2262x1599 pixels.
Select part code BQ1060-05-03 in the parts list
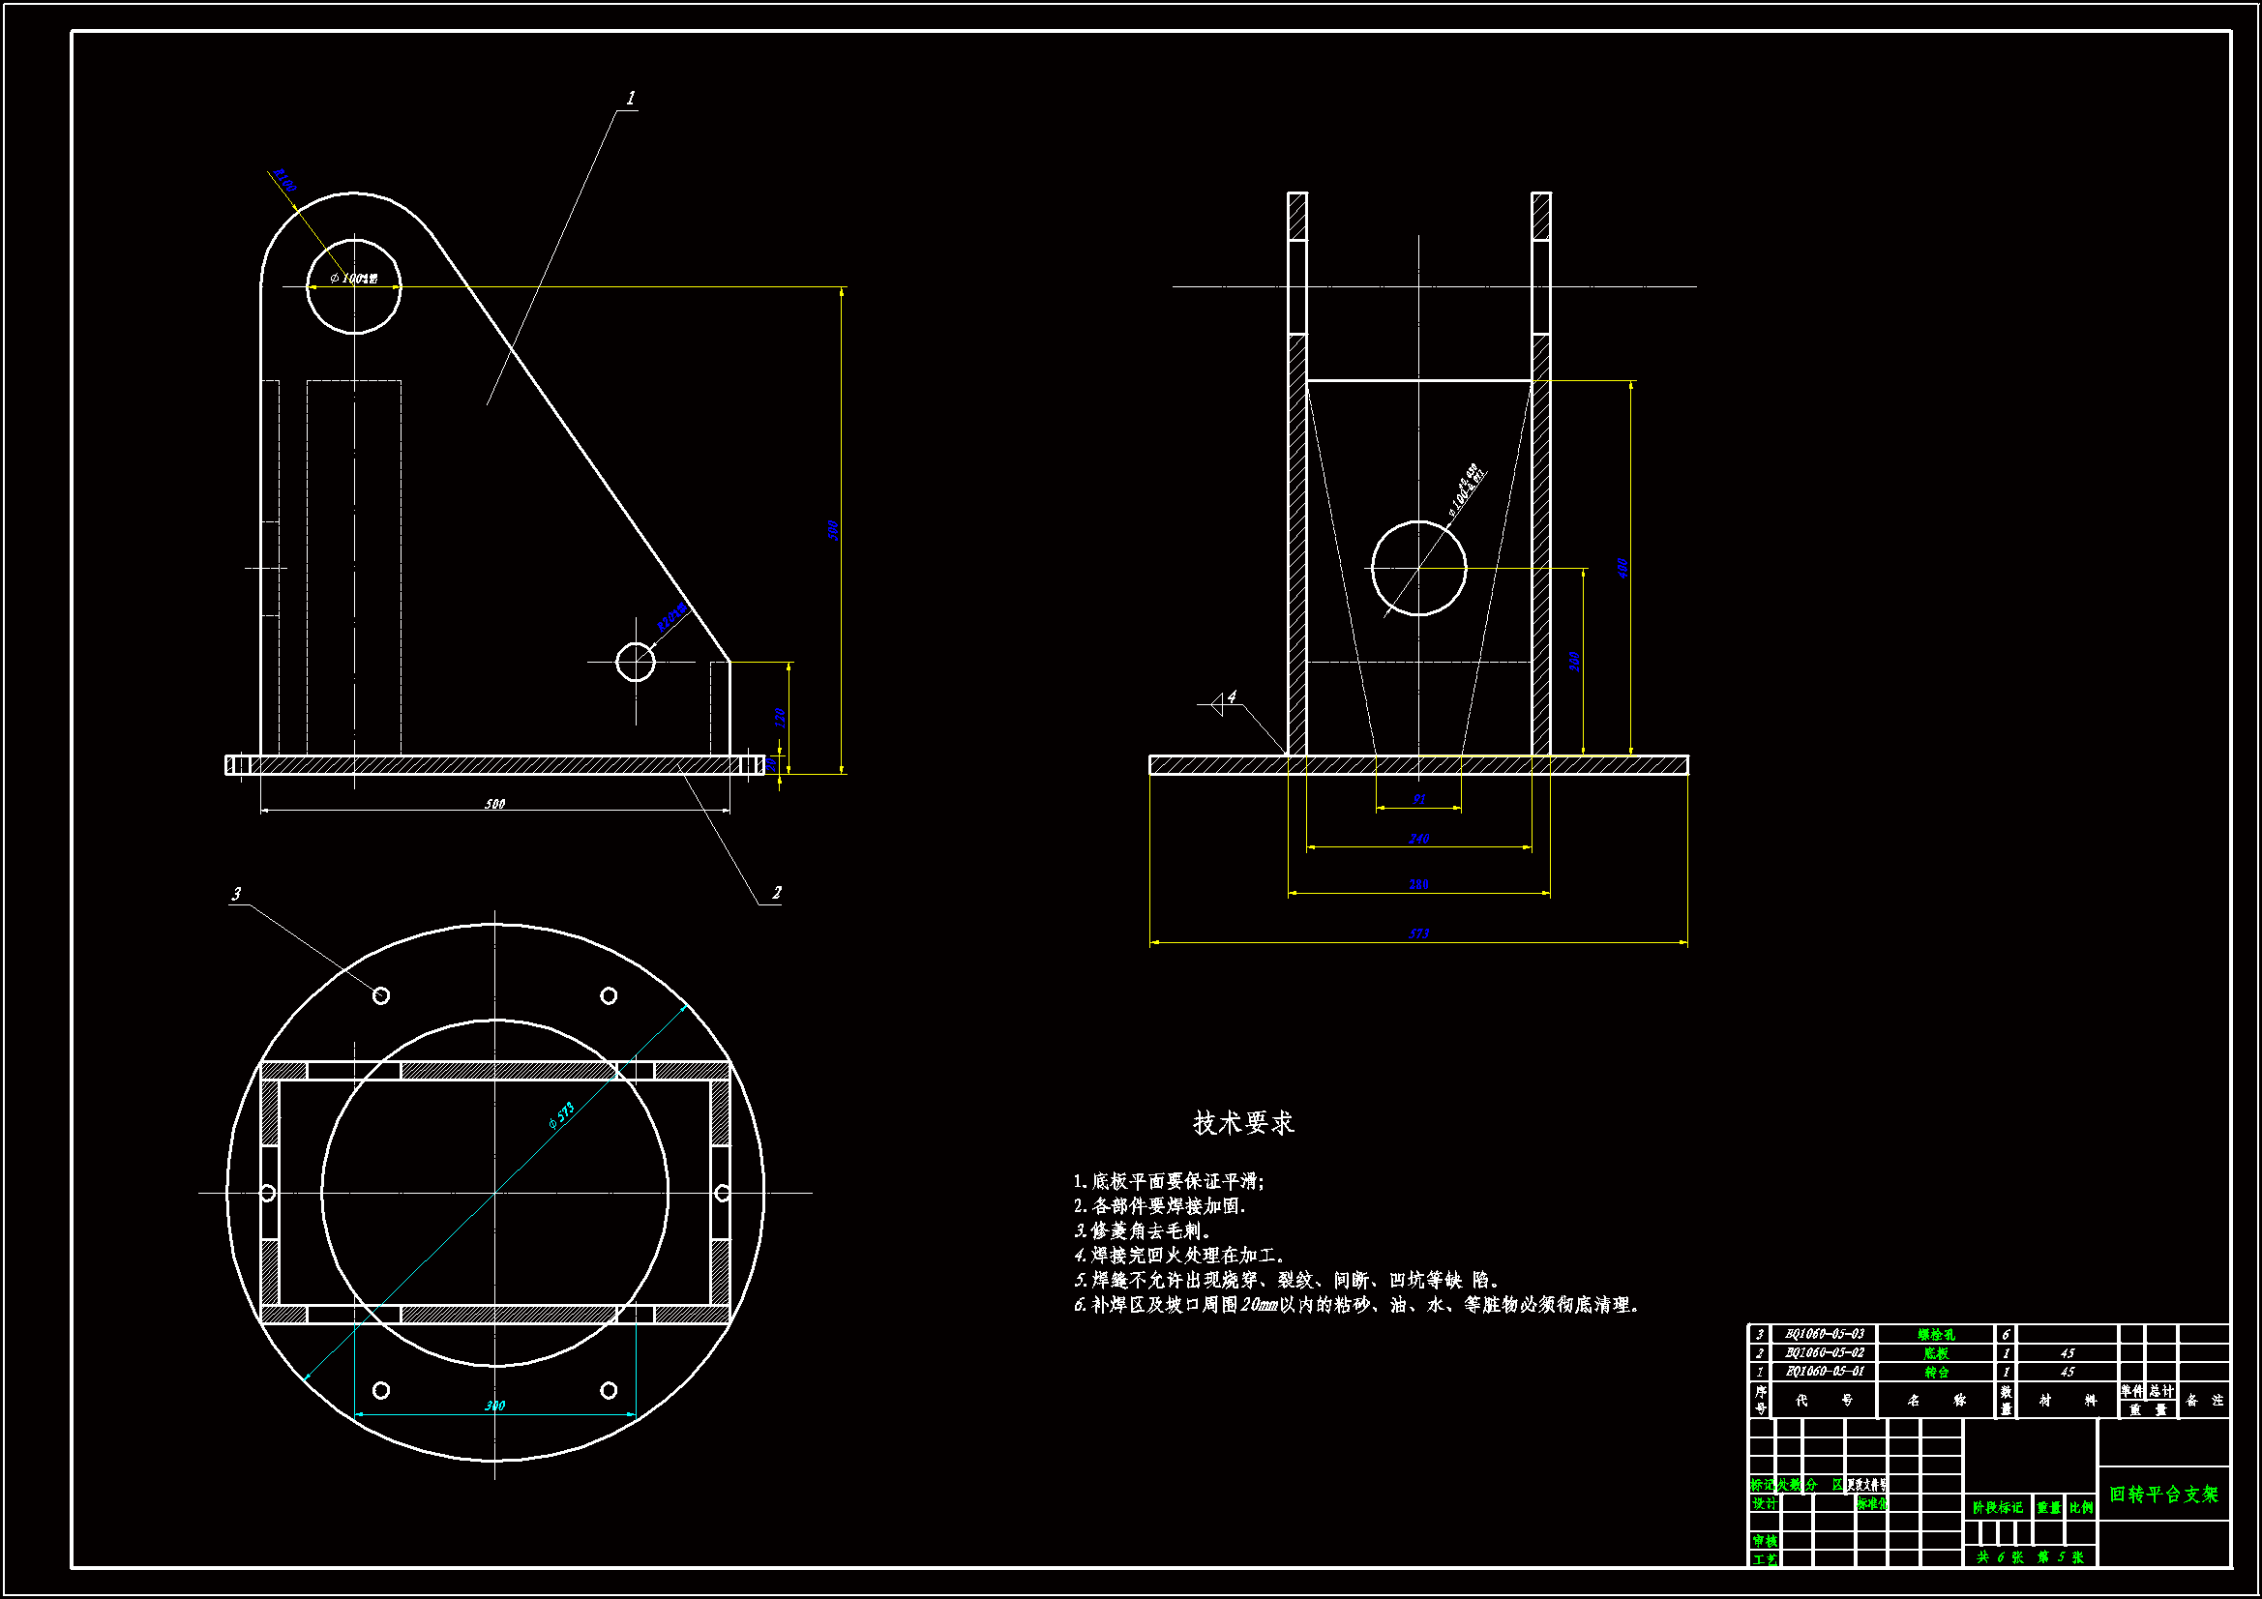1824,1334
